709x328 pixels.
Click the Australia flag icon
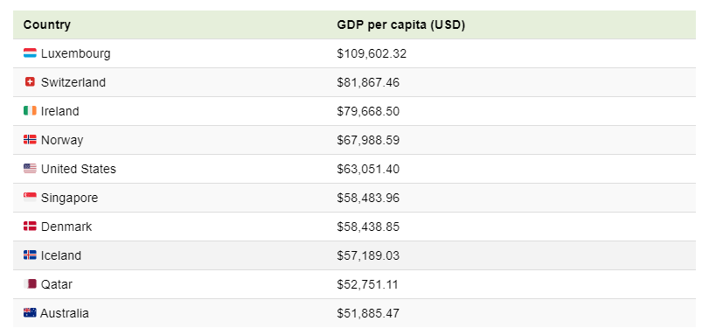[30, 312]
